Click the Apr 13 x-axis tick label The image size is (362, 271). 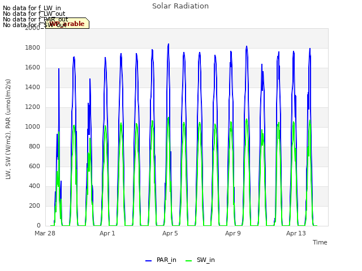(x=296, y=233)
